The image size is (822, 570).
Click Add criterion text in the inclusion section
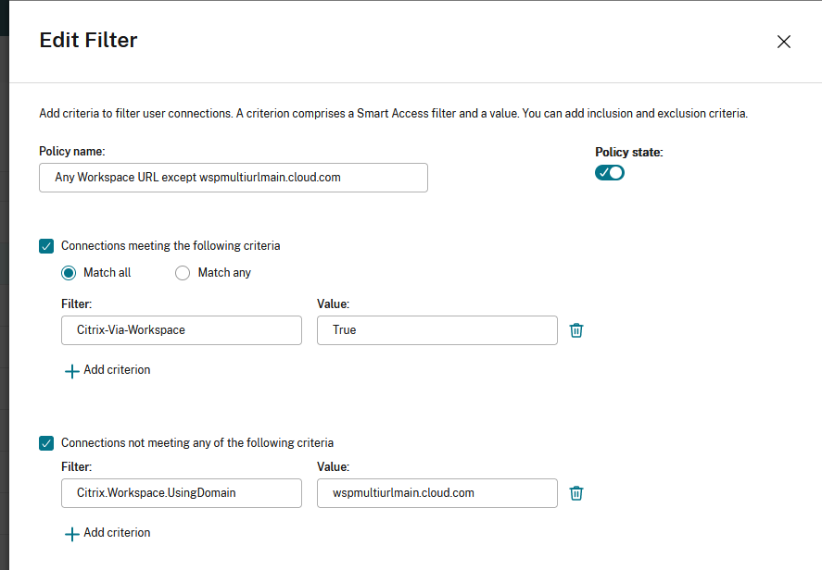click(117, 369)
